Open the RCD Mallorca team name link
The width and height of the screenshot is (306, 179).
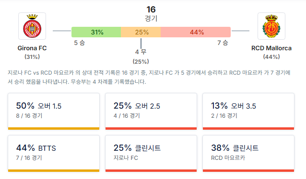point(271,48)
